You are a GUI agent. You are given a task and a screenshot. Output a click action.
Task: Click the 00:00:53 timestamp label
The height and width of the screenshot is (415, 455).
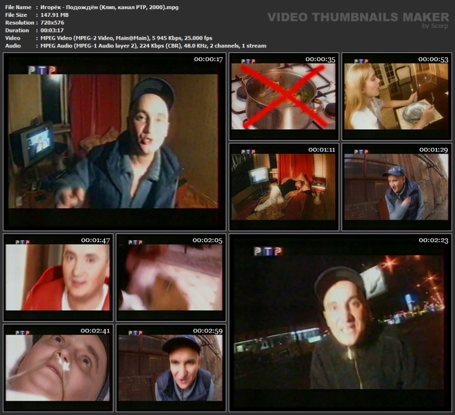pos(433,60)
